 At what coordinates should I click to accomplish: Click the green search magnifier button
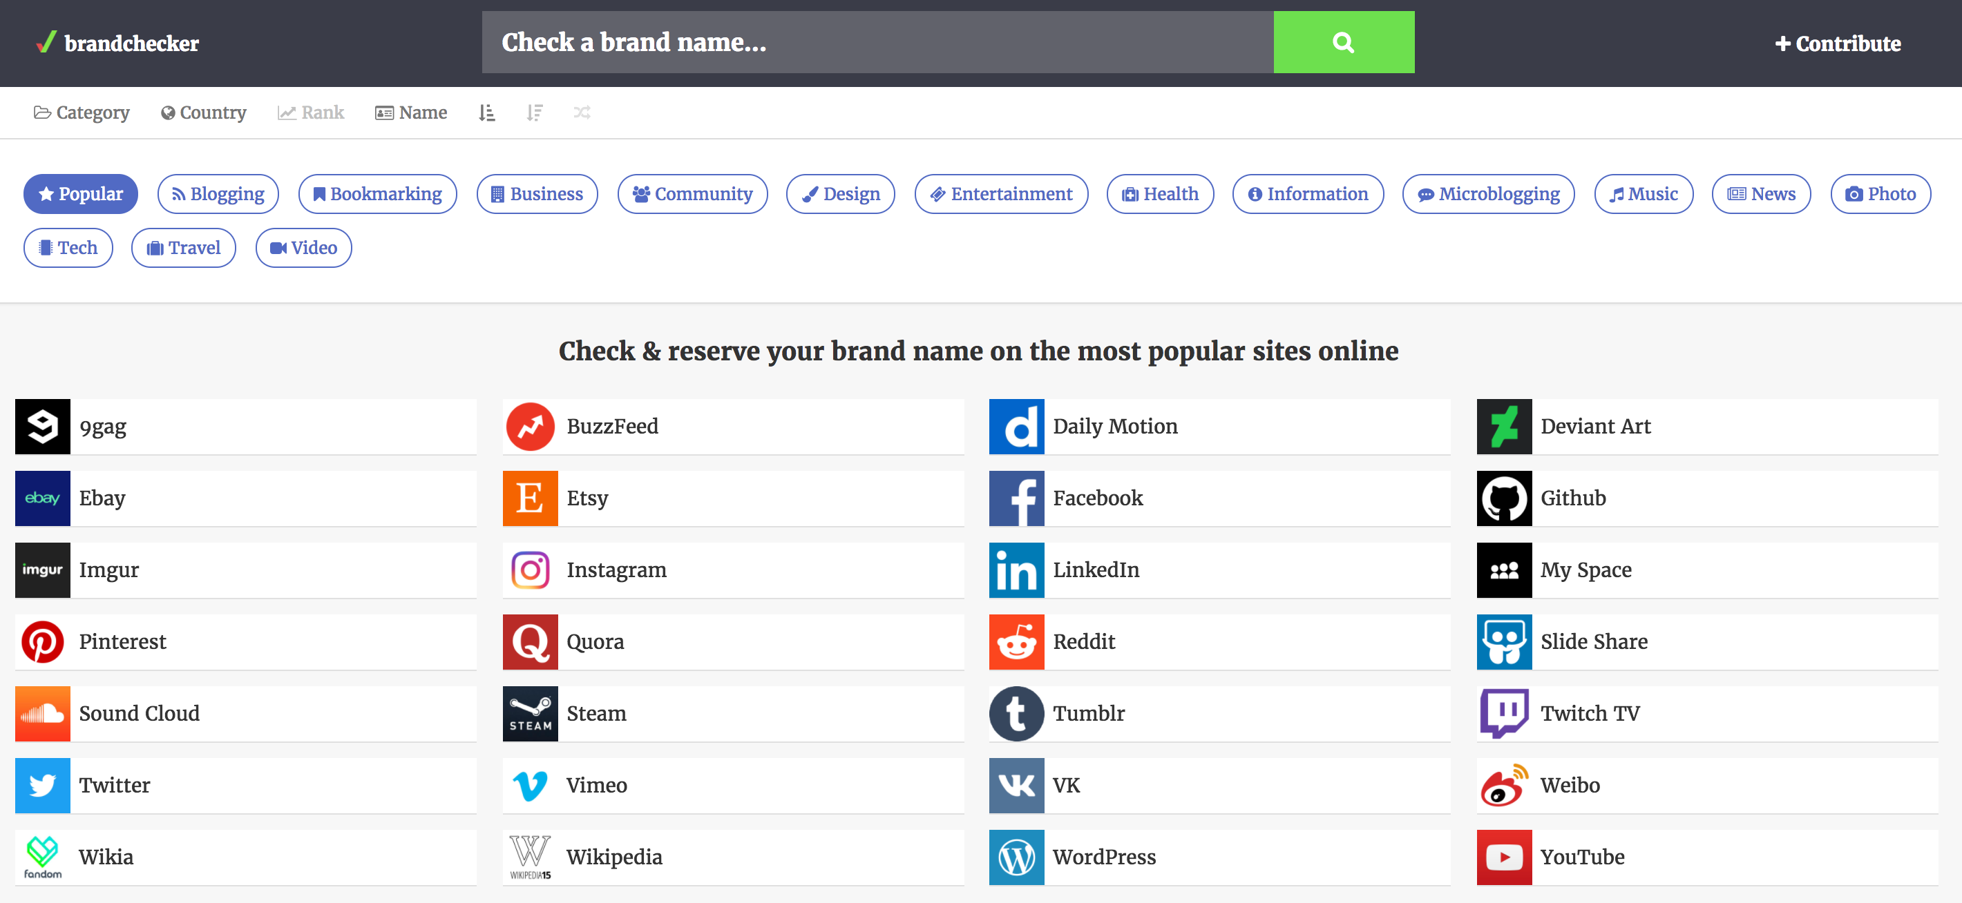(x=1343, y=42)
